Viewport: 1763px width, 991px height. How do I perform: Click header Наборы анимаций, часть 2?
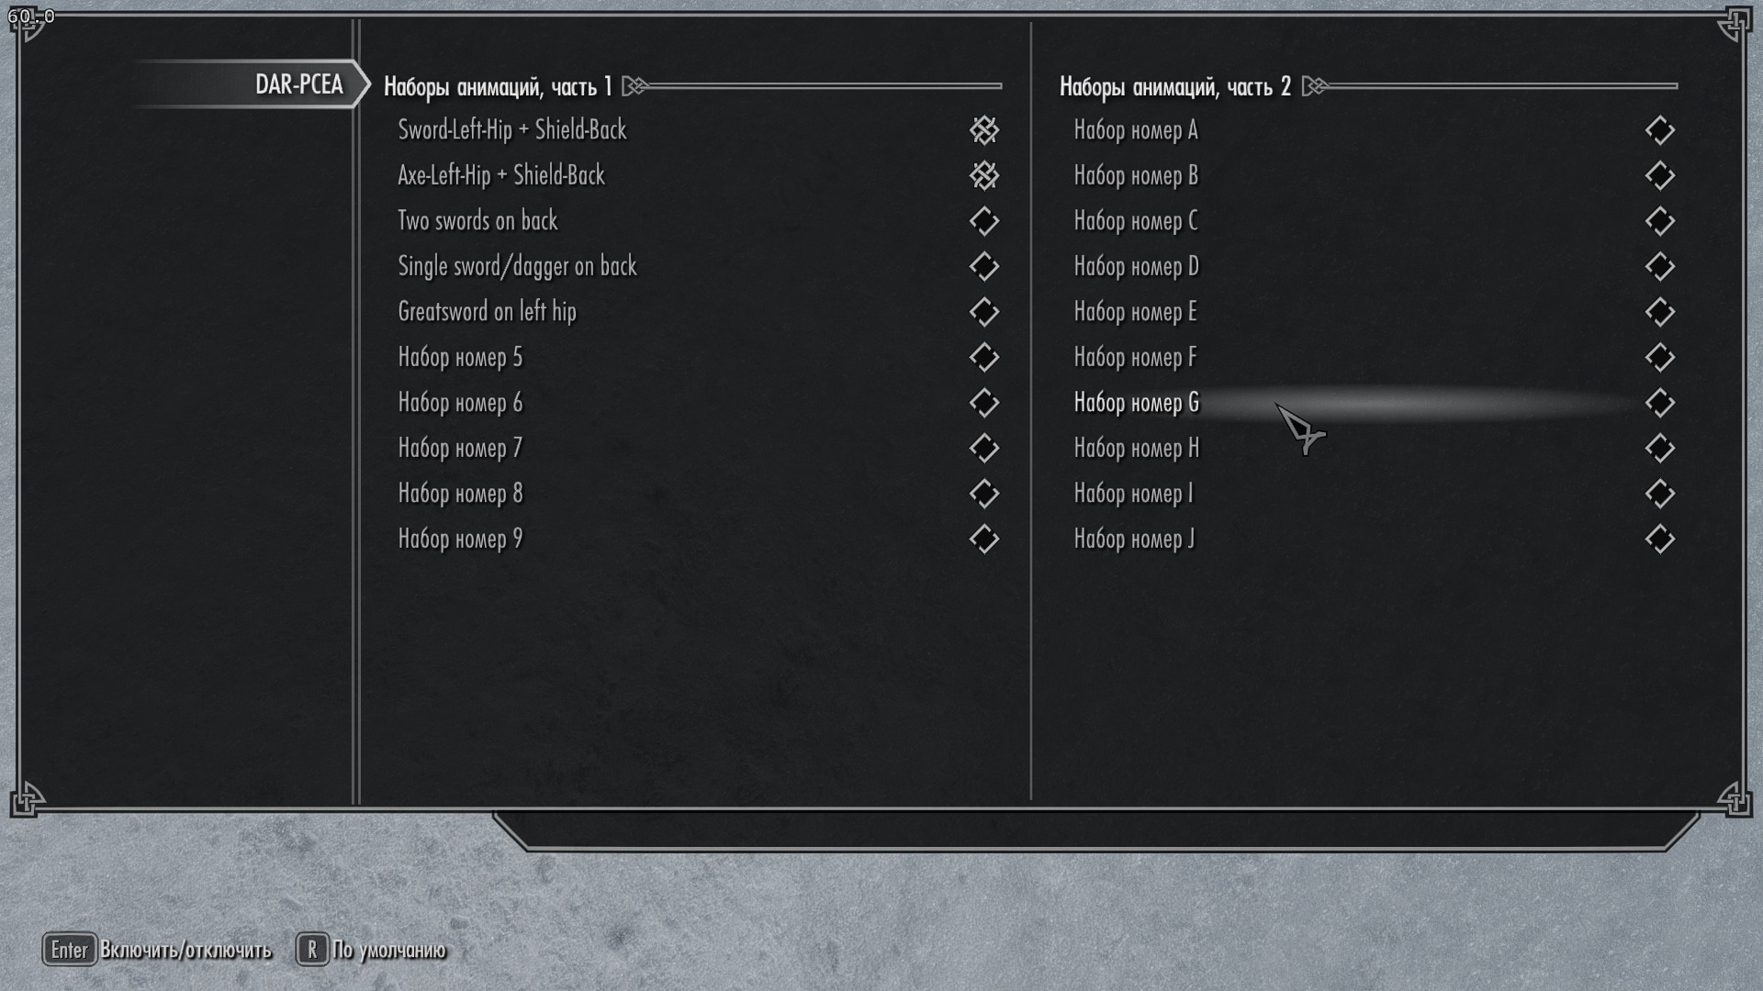pos(1175,87)
